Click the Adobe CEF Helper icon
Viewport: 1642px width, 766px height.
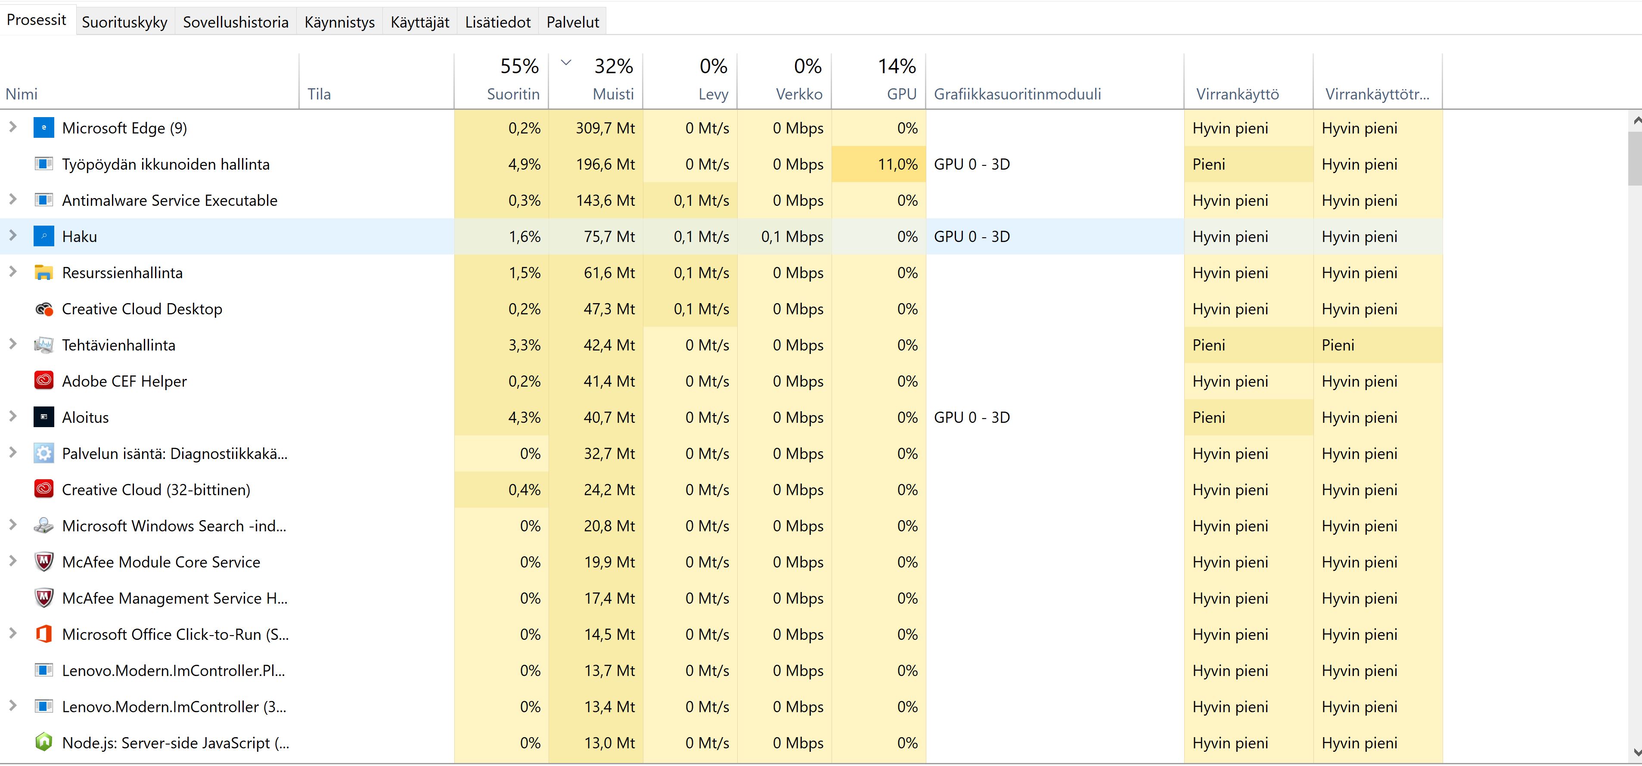click(x=43, y=381)
